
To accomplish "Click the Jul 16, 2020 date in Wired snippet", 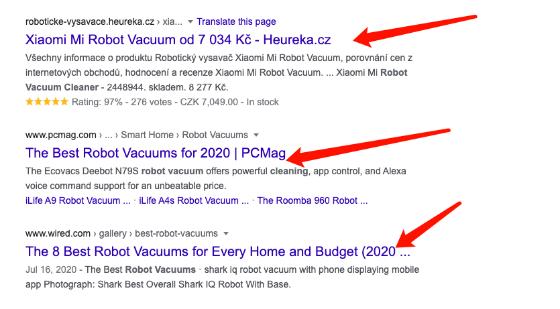I will click(51, 269).
